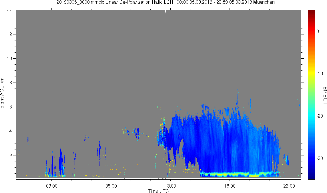Image resolution: width=327 pixels, height=193 pixels.
Task: Click the dark blue bottom of the colorbar
Action: point(312,176)
